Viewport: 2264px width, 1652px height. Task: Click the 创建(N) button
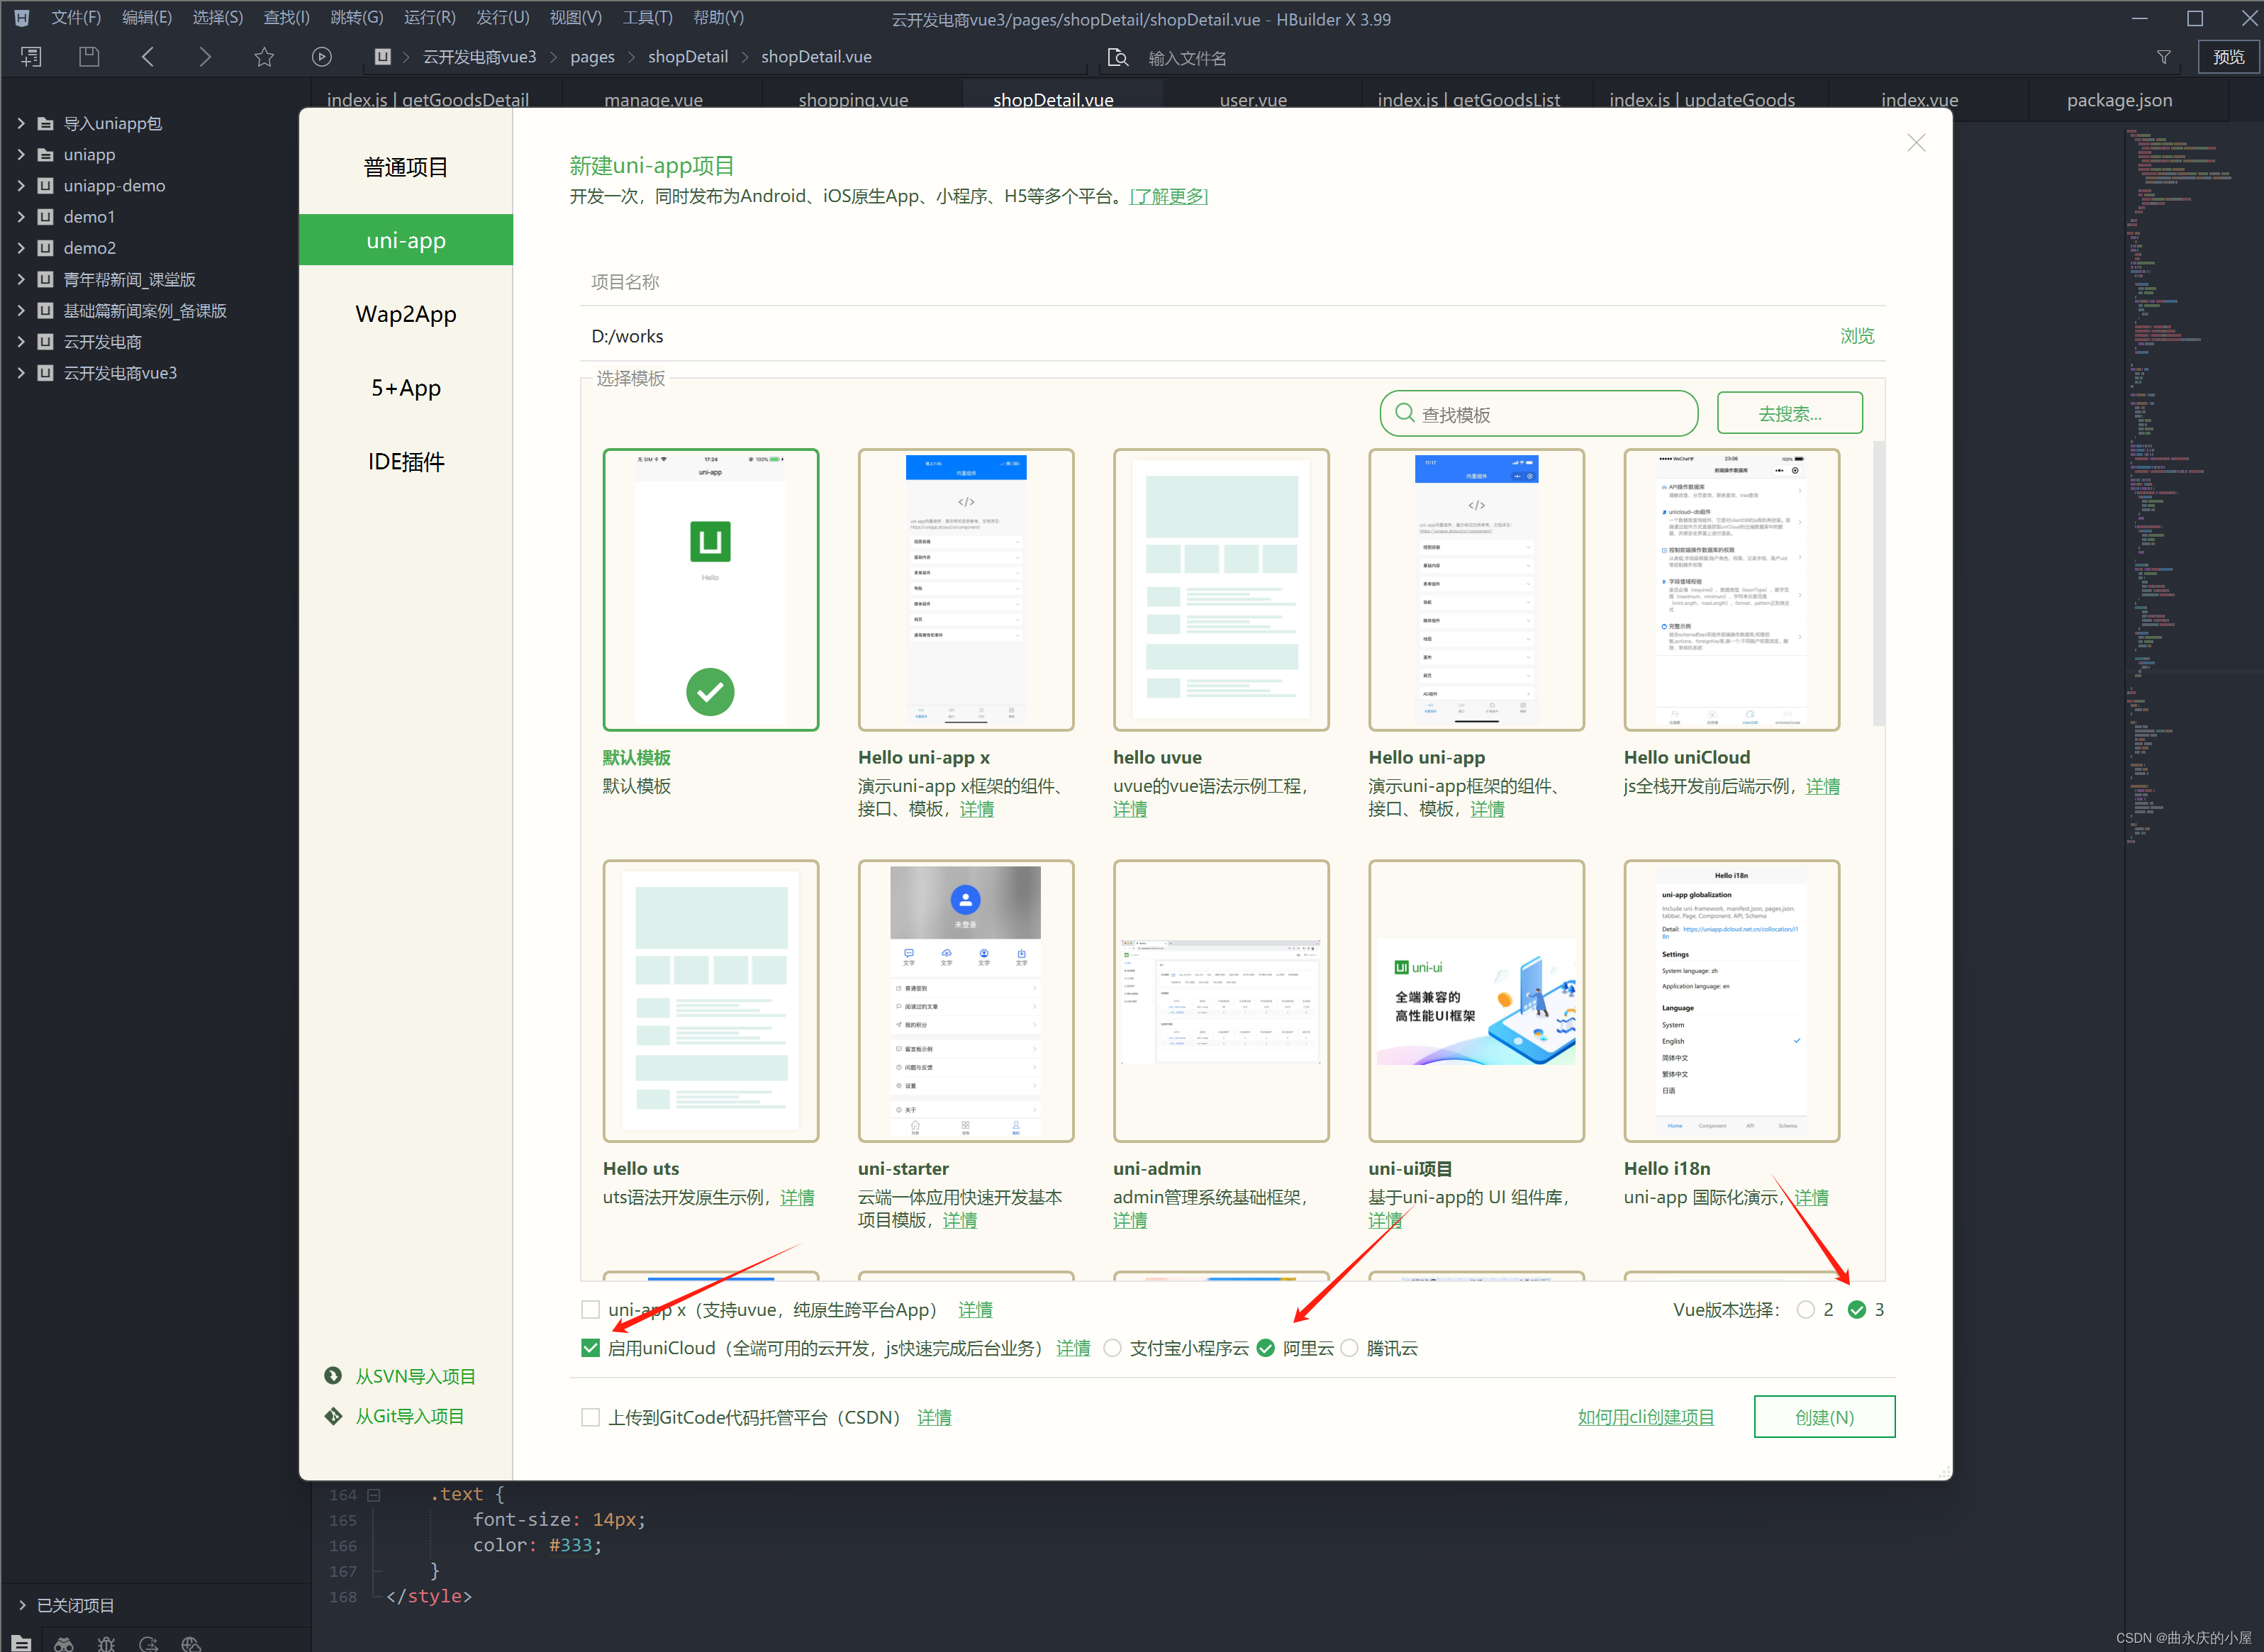click(x=1824, y=1417)
